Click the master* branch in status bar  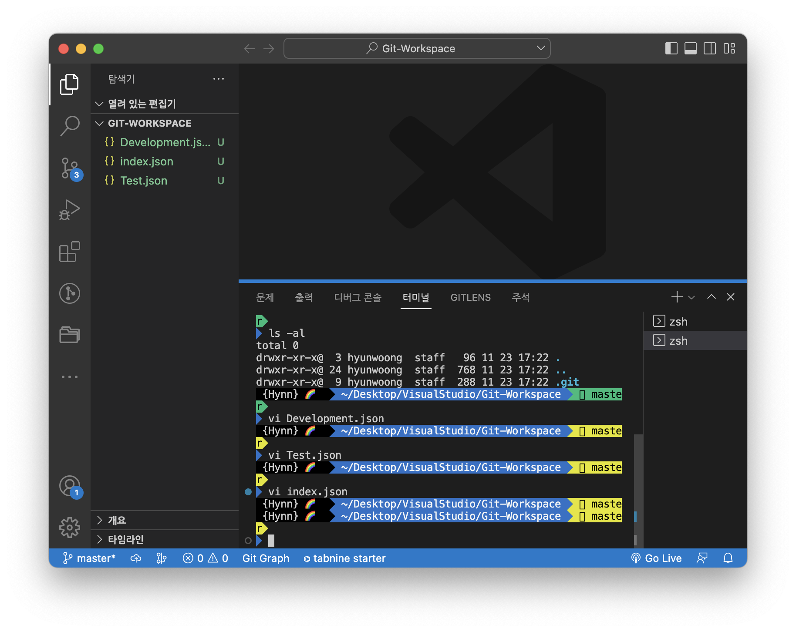tap(89, 558)
